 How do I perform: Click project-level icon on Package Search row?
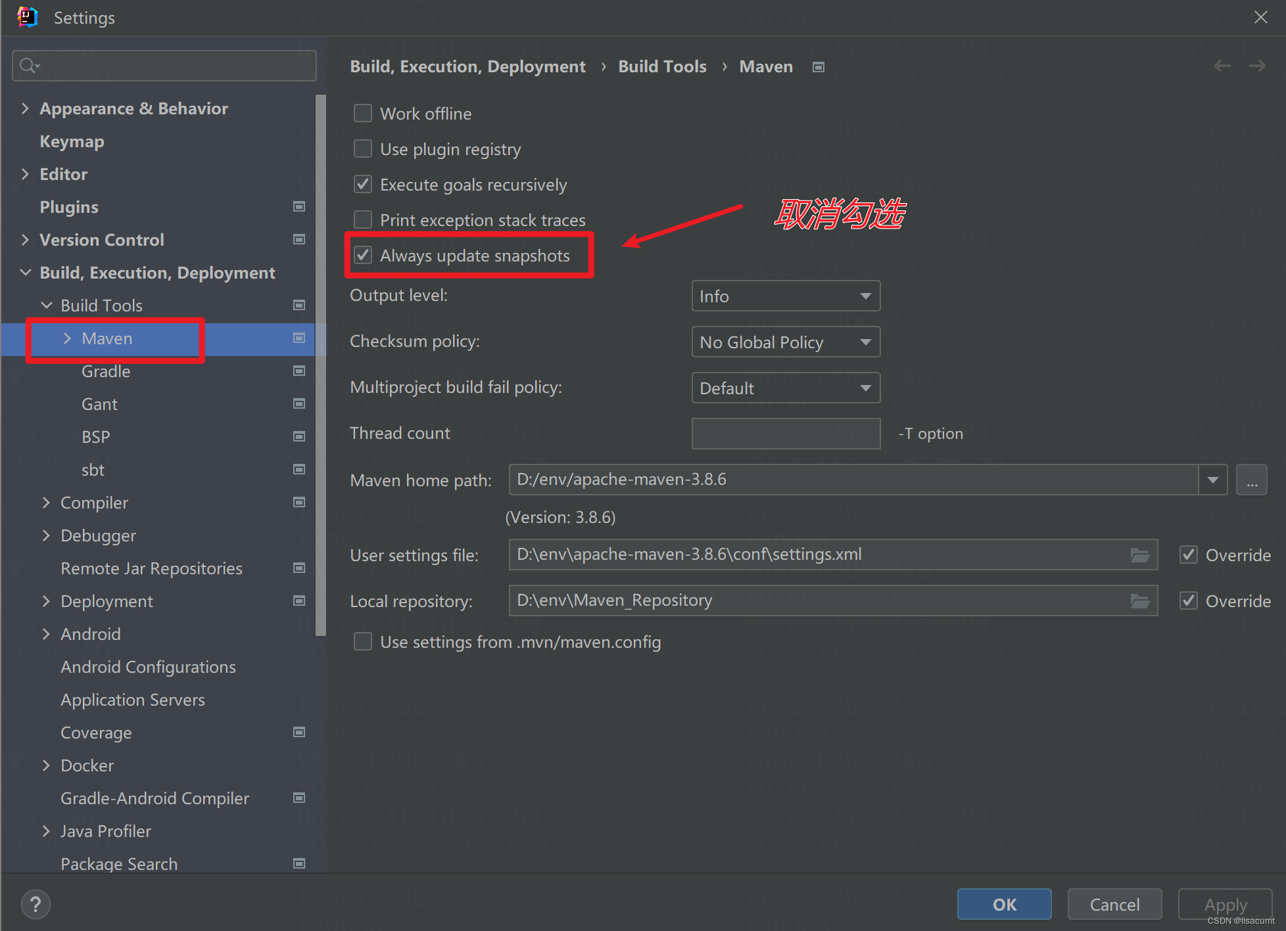pyautogui.click(x=299, y=863)
